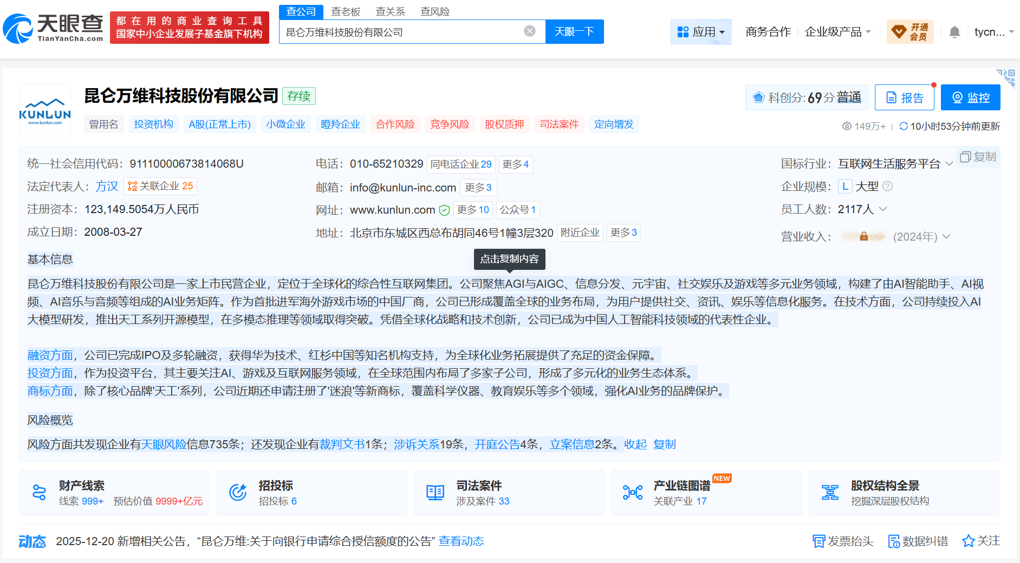The image size is (1020, 563).
Task: Show more phones with 更多 4
Action: click(x=516, y=164)
